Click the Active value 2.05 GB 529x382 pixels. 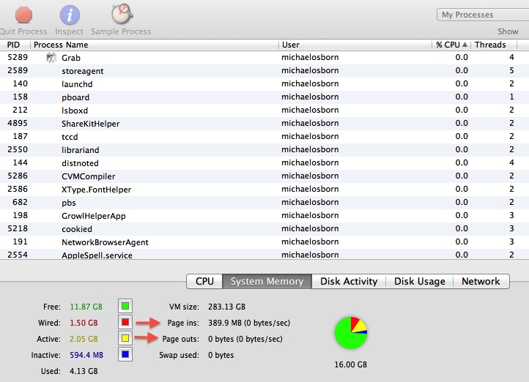click(x=84, y=339)
